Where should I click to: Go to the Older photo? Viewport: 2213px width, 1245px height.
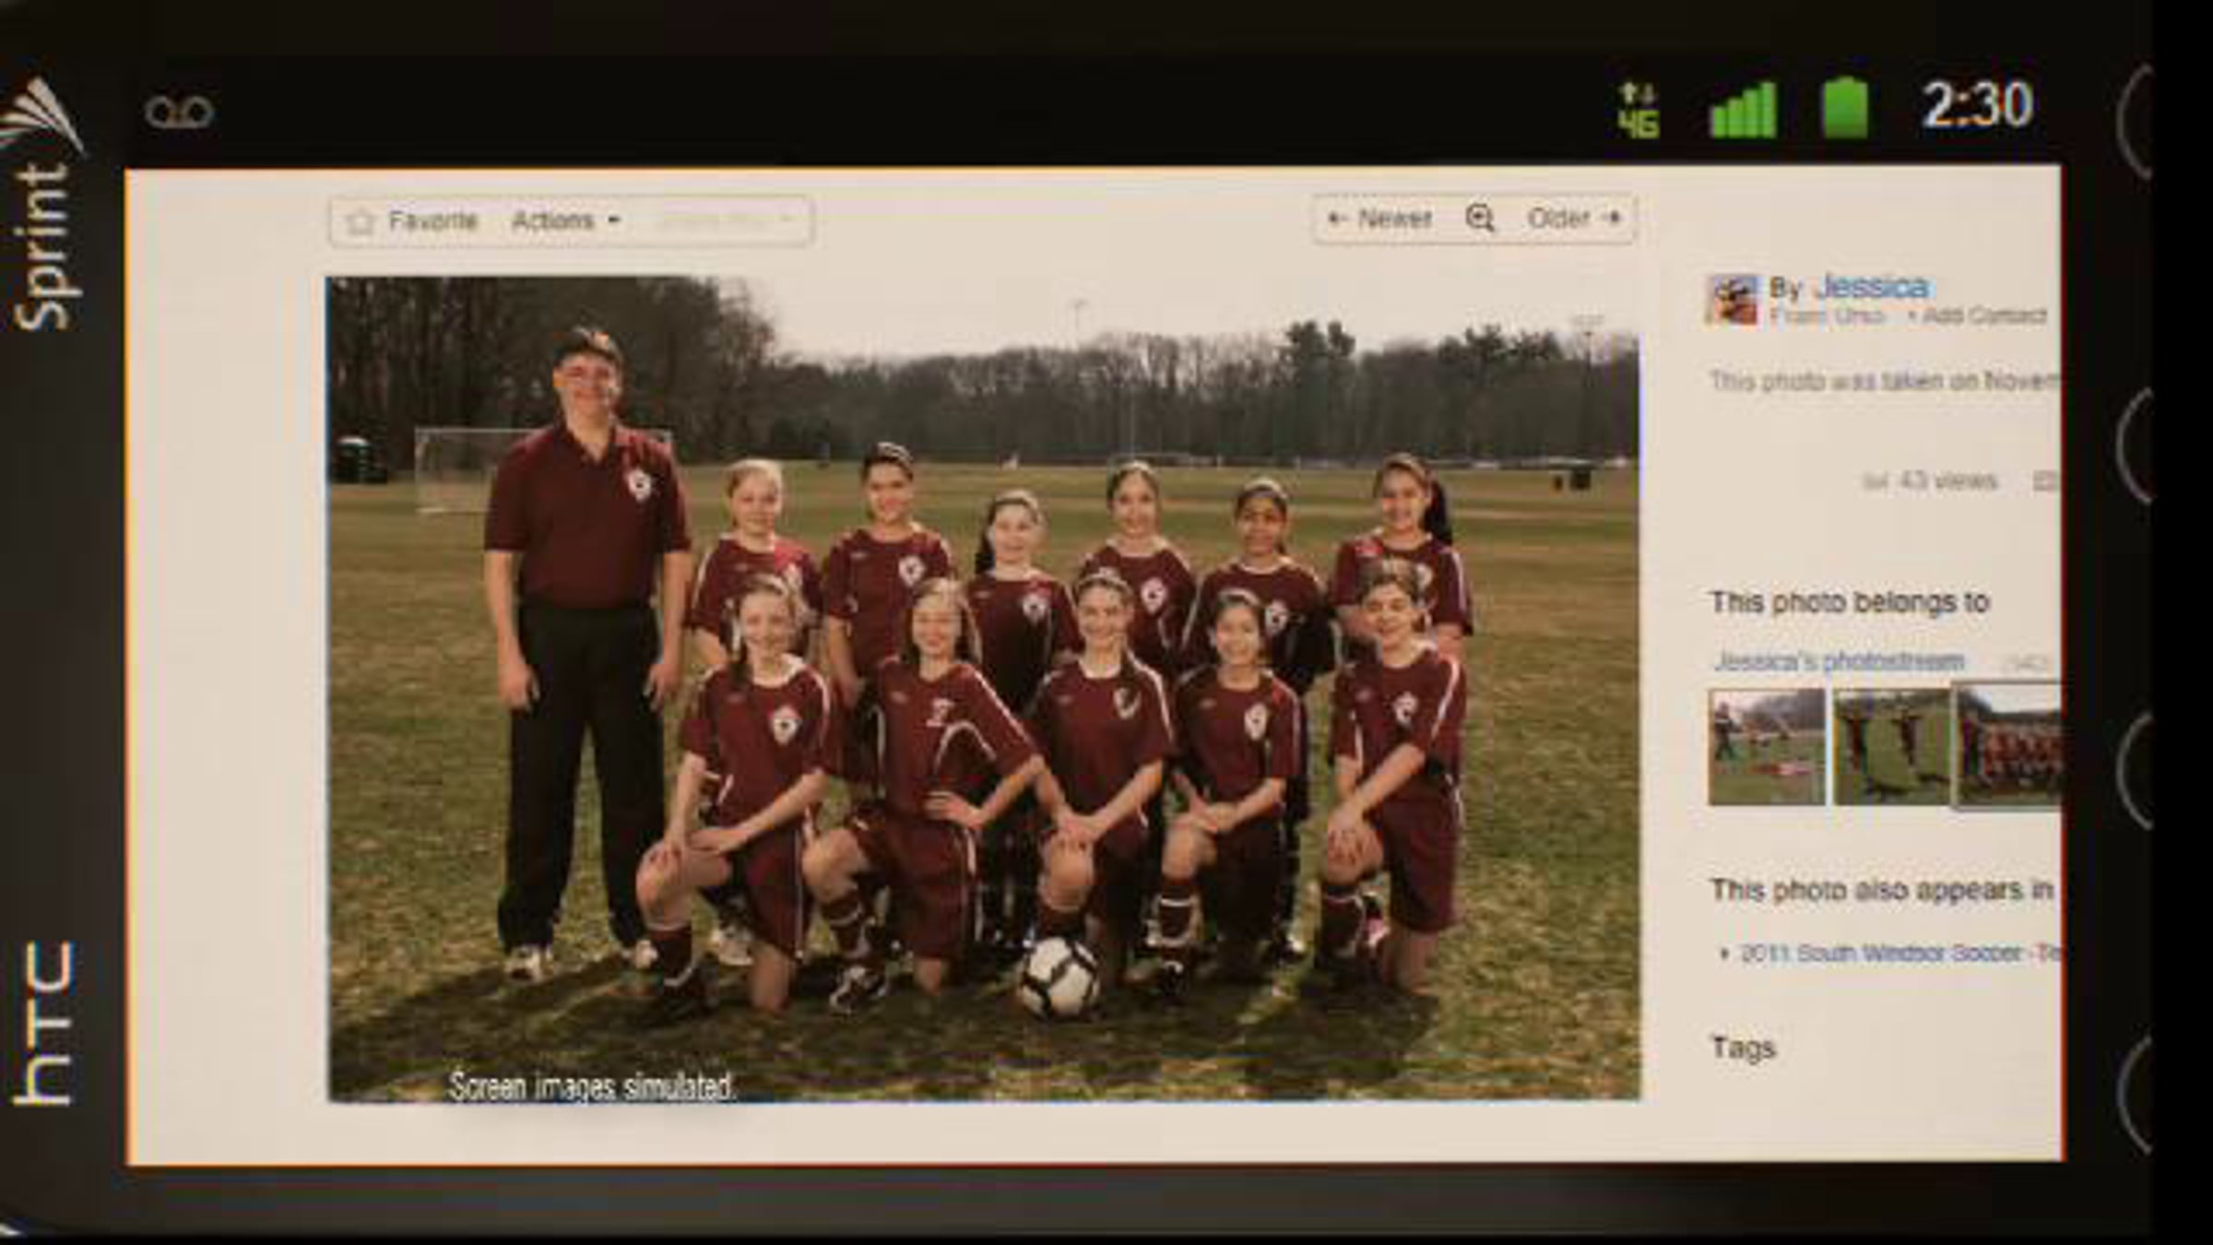tap(1574, 219)
